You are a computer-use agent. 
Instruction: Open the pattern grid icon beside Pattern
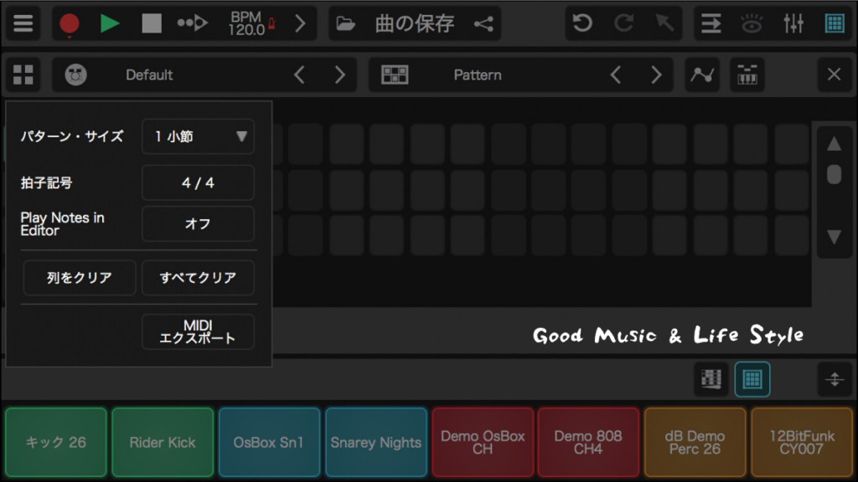(x=395, y=74)
